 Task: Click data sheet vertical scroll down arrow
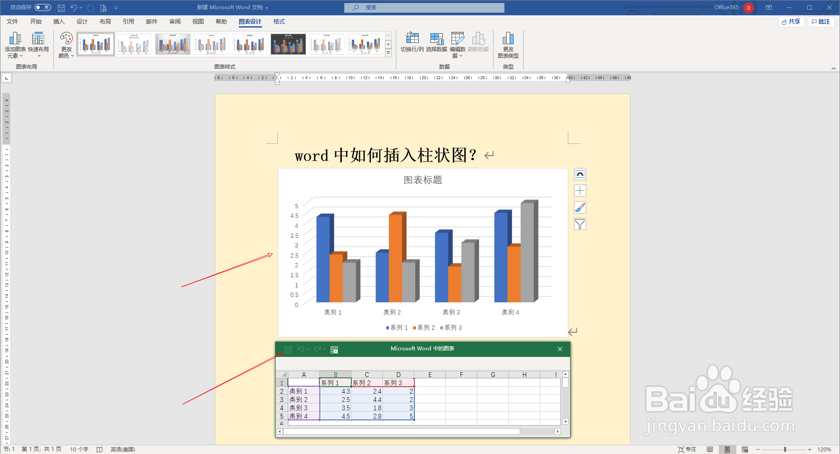pos(565,422)
